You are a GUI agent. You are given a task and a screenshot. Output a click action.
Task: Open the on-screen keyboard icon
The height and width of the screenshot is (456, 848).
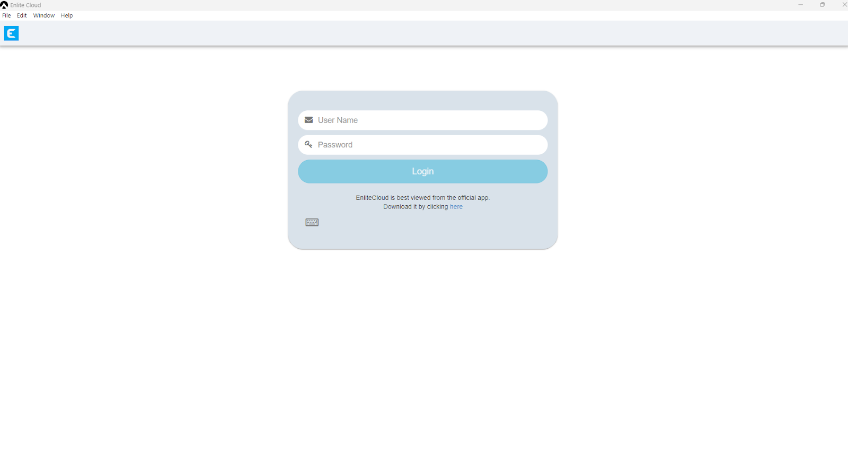[312, 222]
